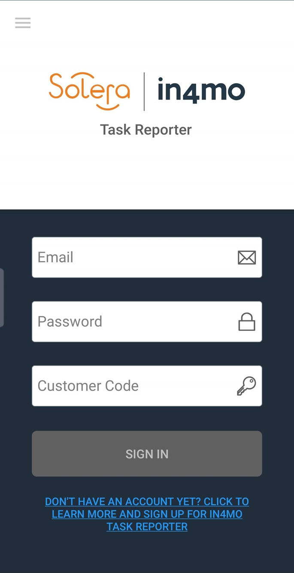Click the vertical divider between the logos
The width and height of the screenshot is (294, 573).
pos(144,91)
